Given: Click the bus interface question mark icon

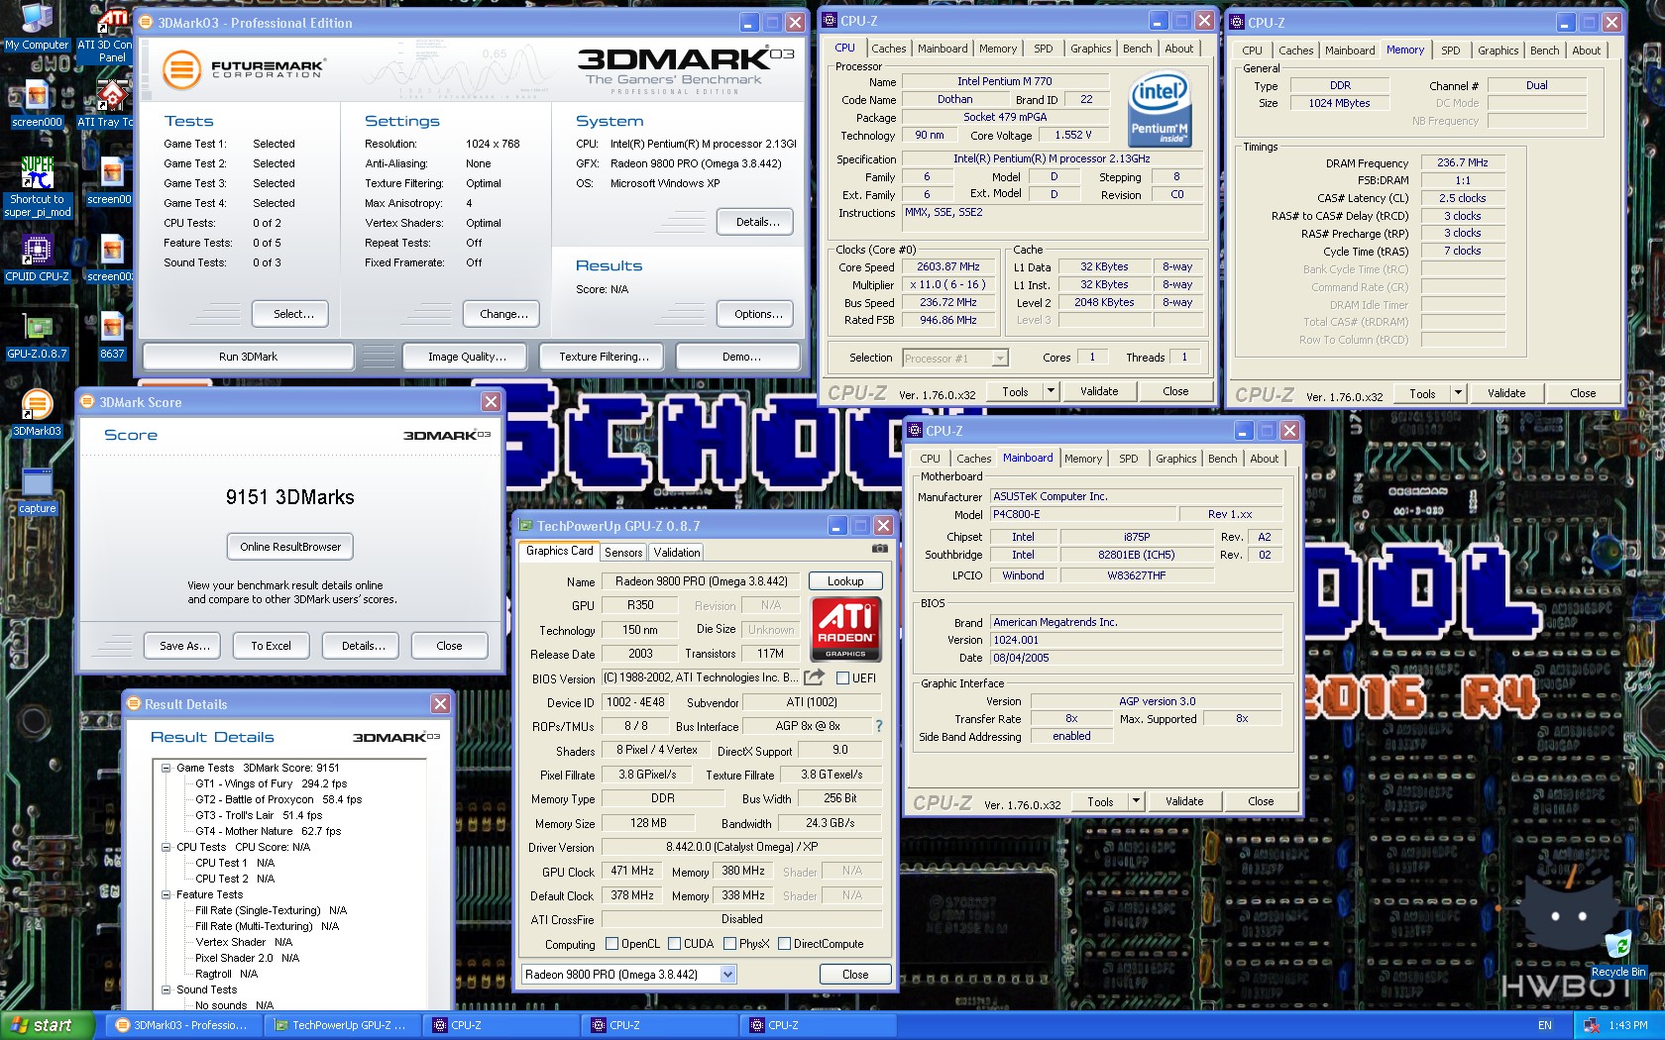Looking at the screenshot, I should click(x=878, y=726).
